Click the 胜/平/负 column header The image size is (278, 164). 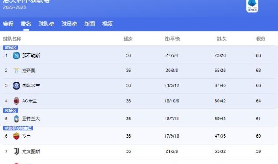172,39
